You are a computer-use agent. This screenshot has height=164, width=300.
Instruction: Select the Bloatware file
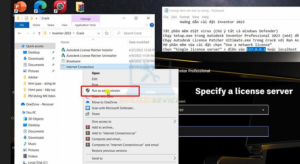coord(73,61)
